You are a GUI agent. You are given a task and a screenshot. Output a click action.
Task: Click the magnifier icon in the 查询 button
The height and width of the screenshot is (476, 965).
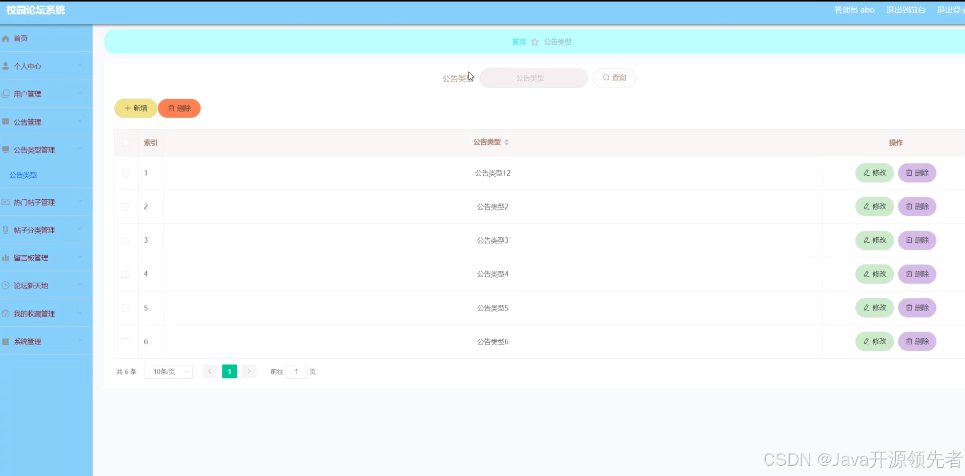606,78
